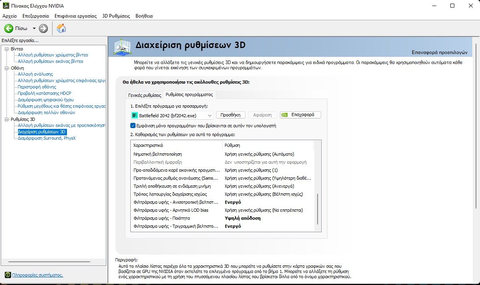This screenshot has width=480, height=285.
Task: Click the main panel vertical scrollbar
Action: pos(476,126)
